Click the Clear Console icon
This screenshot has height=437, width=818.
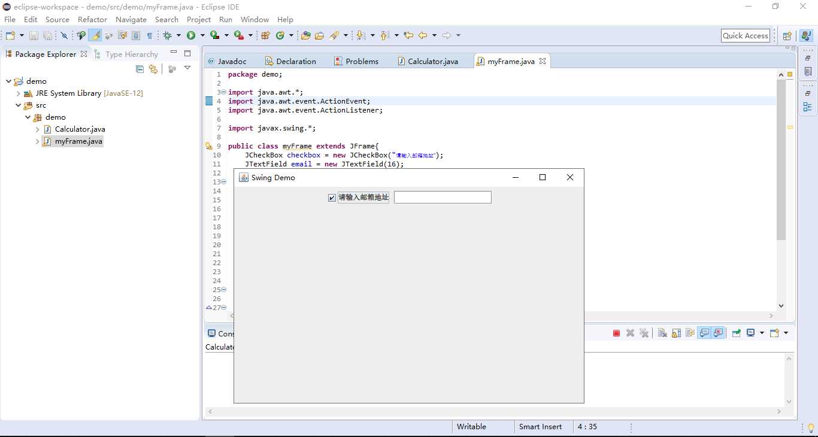coord(662,333)
